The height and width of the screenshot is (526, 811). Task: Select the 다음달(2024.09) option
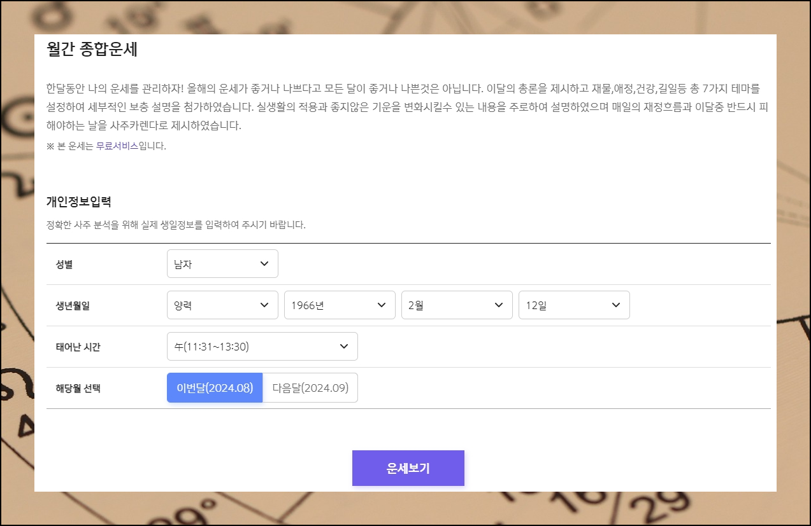point(310,388)
